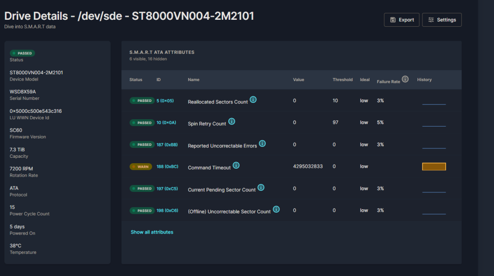The image size is (494, 276).
Task: Click rotation rate 7200 RPM
Action: 21,169
